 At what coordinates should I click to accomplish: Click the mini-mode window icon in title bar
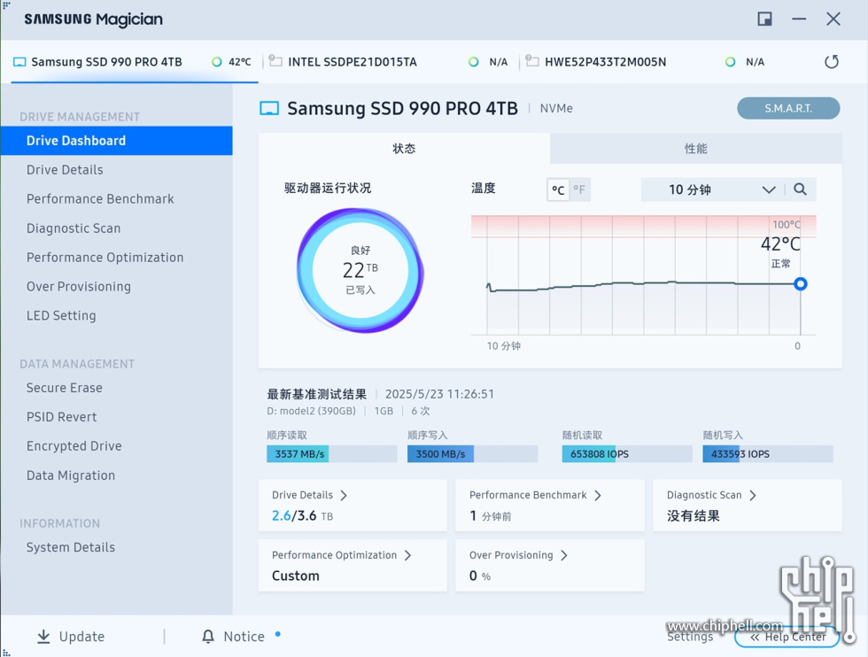coord(764,19)
